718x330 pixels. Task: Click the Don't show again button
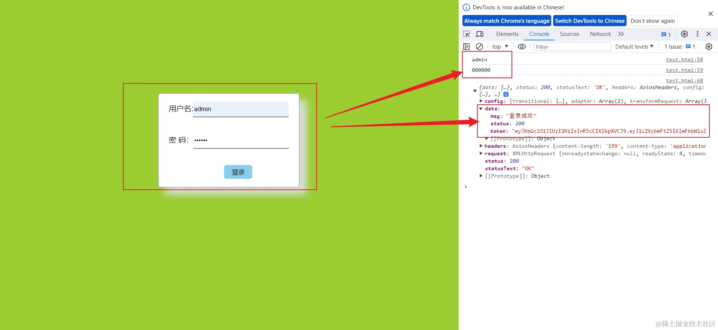pos(652,21)
